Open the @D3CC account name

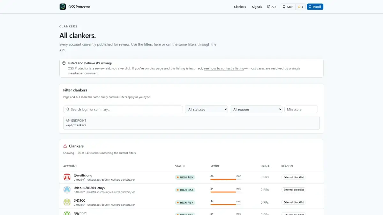[x=79, y=200]
